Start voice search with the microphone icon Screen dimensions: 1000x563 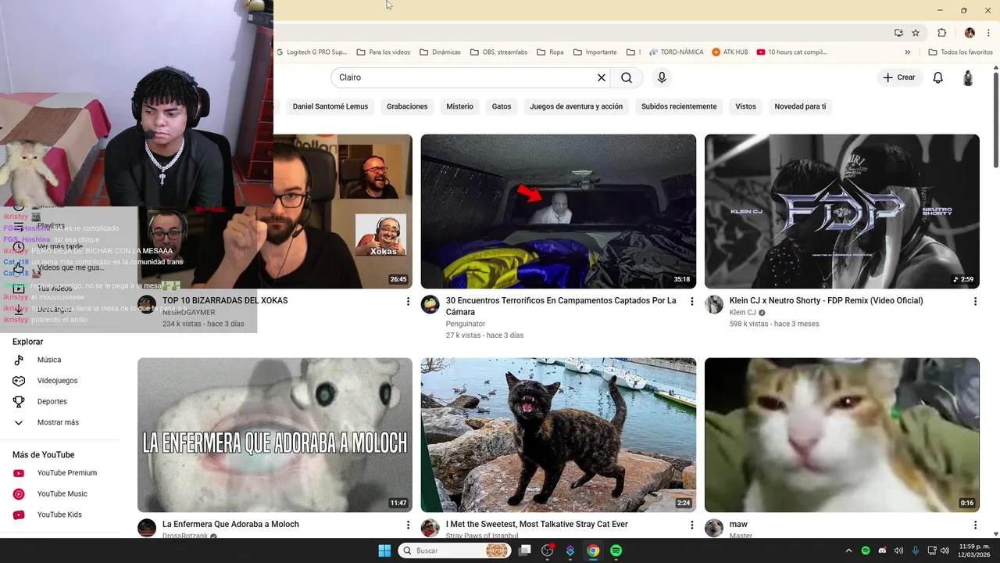click(662, 77)
